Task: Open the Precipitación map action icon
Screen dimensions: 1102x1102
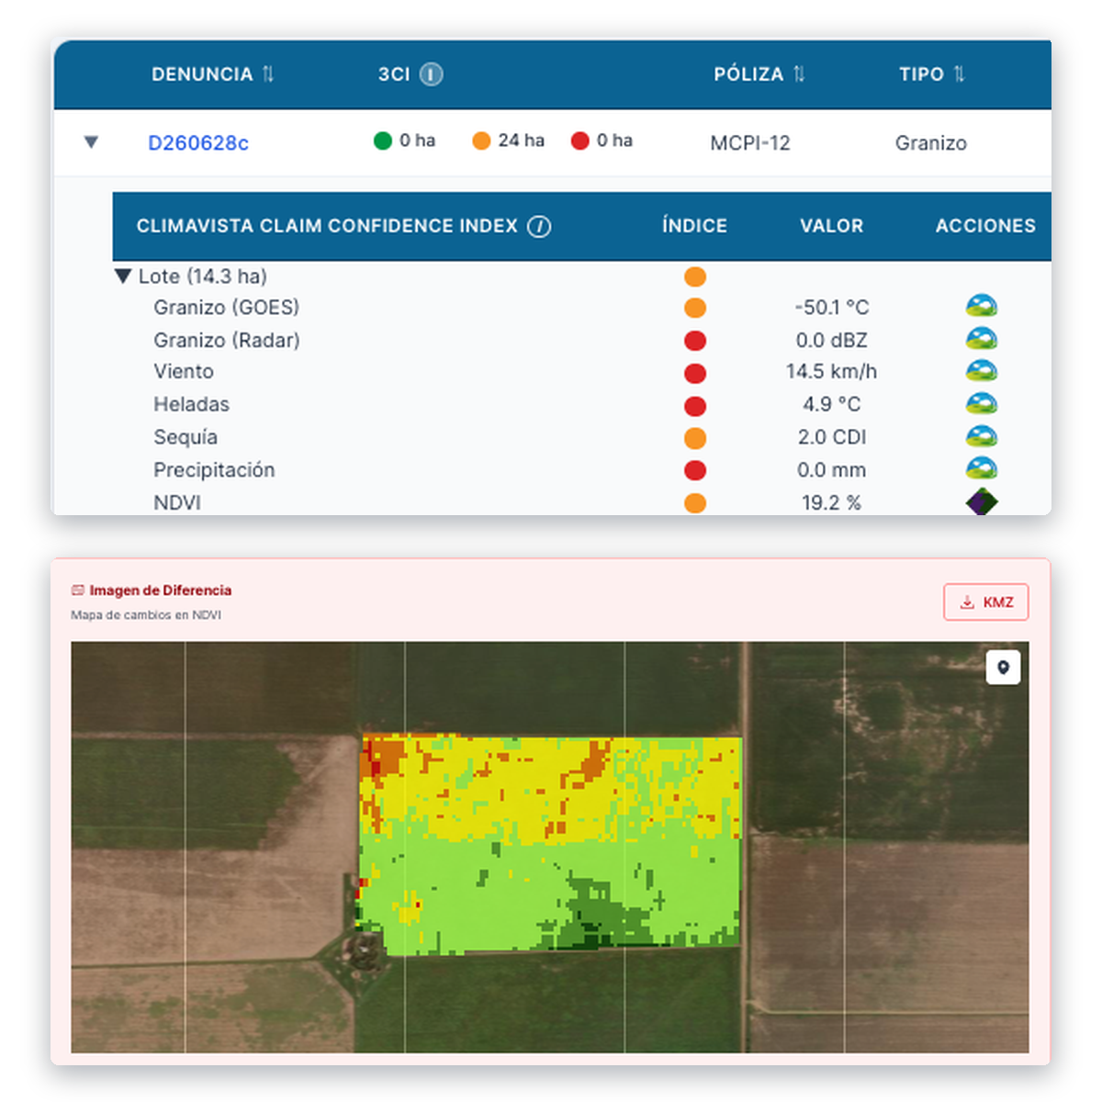Action: click(982, 468)
